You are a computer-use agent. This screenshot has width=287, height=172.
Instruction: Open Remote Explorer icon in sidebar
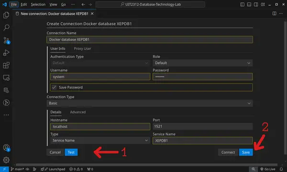[x=6, y=78]
